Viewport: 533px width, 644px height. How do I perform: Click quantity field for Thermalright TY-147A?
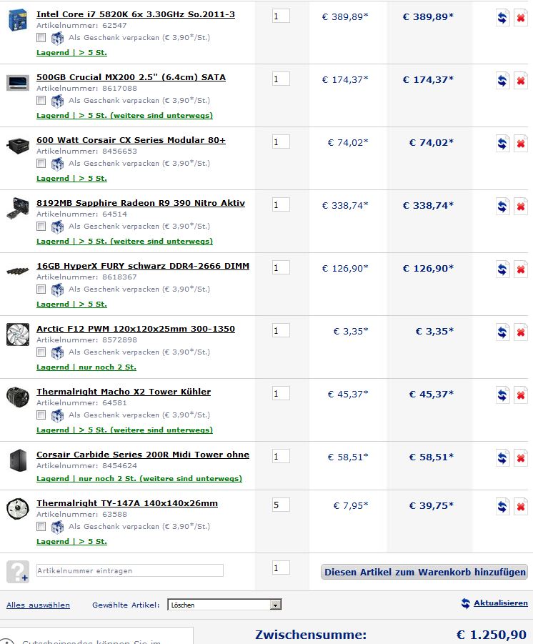281,505
